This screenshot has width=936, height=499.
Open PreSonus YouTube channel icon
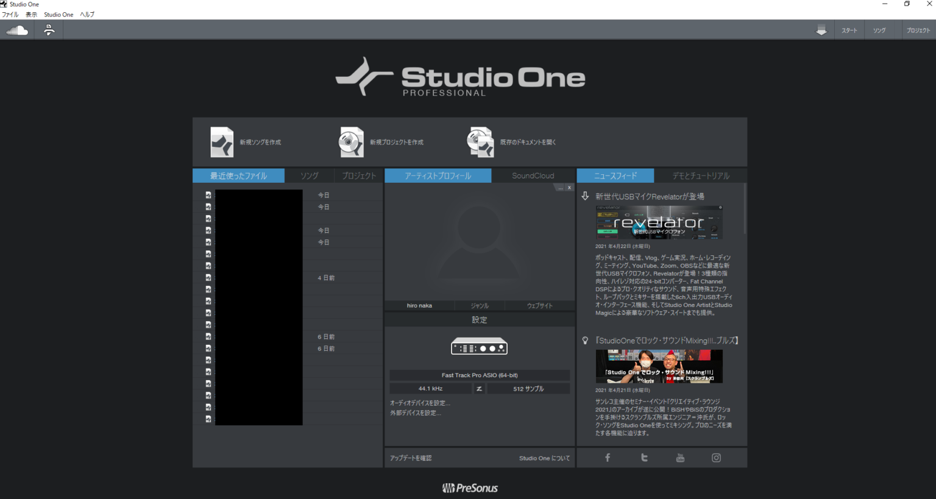point(679,457)
